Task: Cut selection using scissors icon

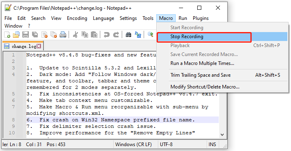Action: 75,35
